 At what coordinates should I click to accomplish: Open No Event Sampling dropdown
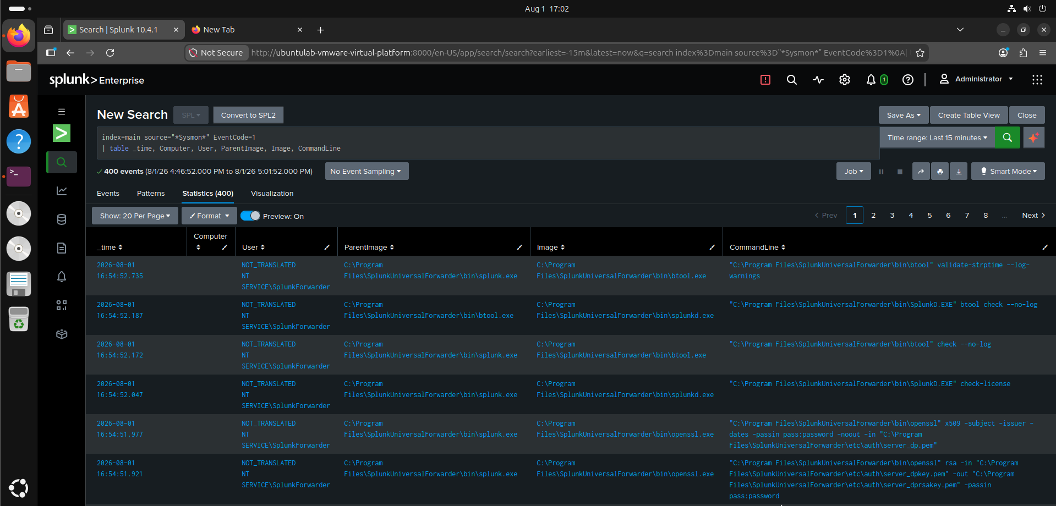coord(366,172)
